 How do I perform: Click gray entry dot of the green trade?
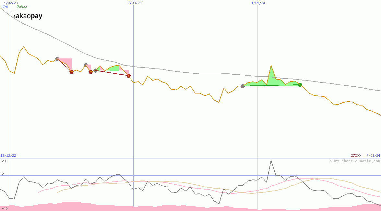(243, 86)
